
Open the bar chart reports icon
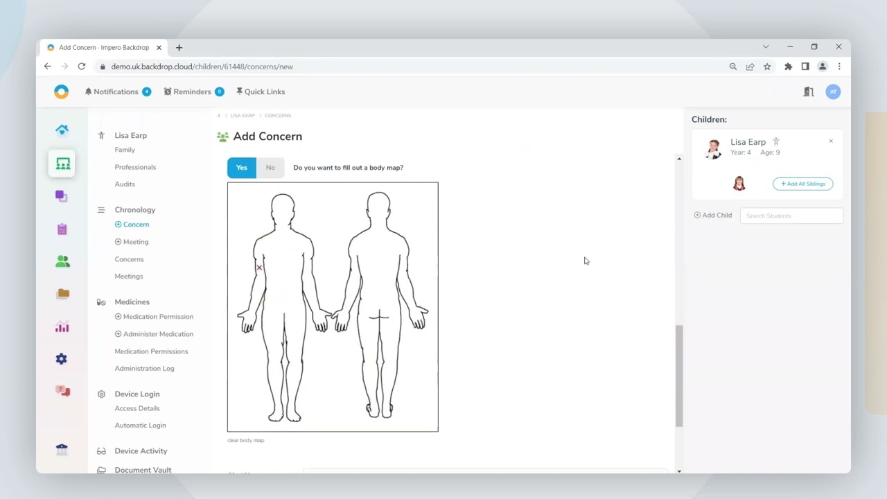(62, 326)
